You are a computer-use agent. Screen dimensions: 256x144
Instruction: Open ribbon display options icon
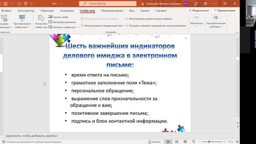pos(206,4)
